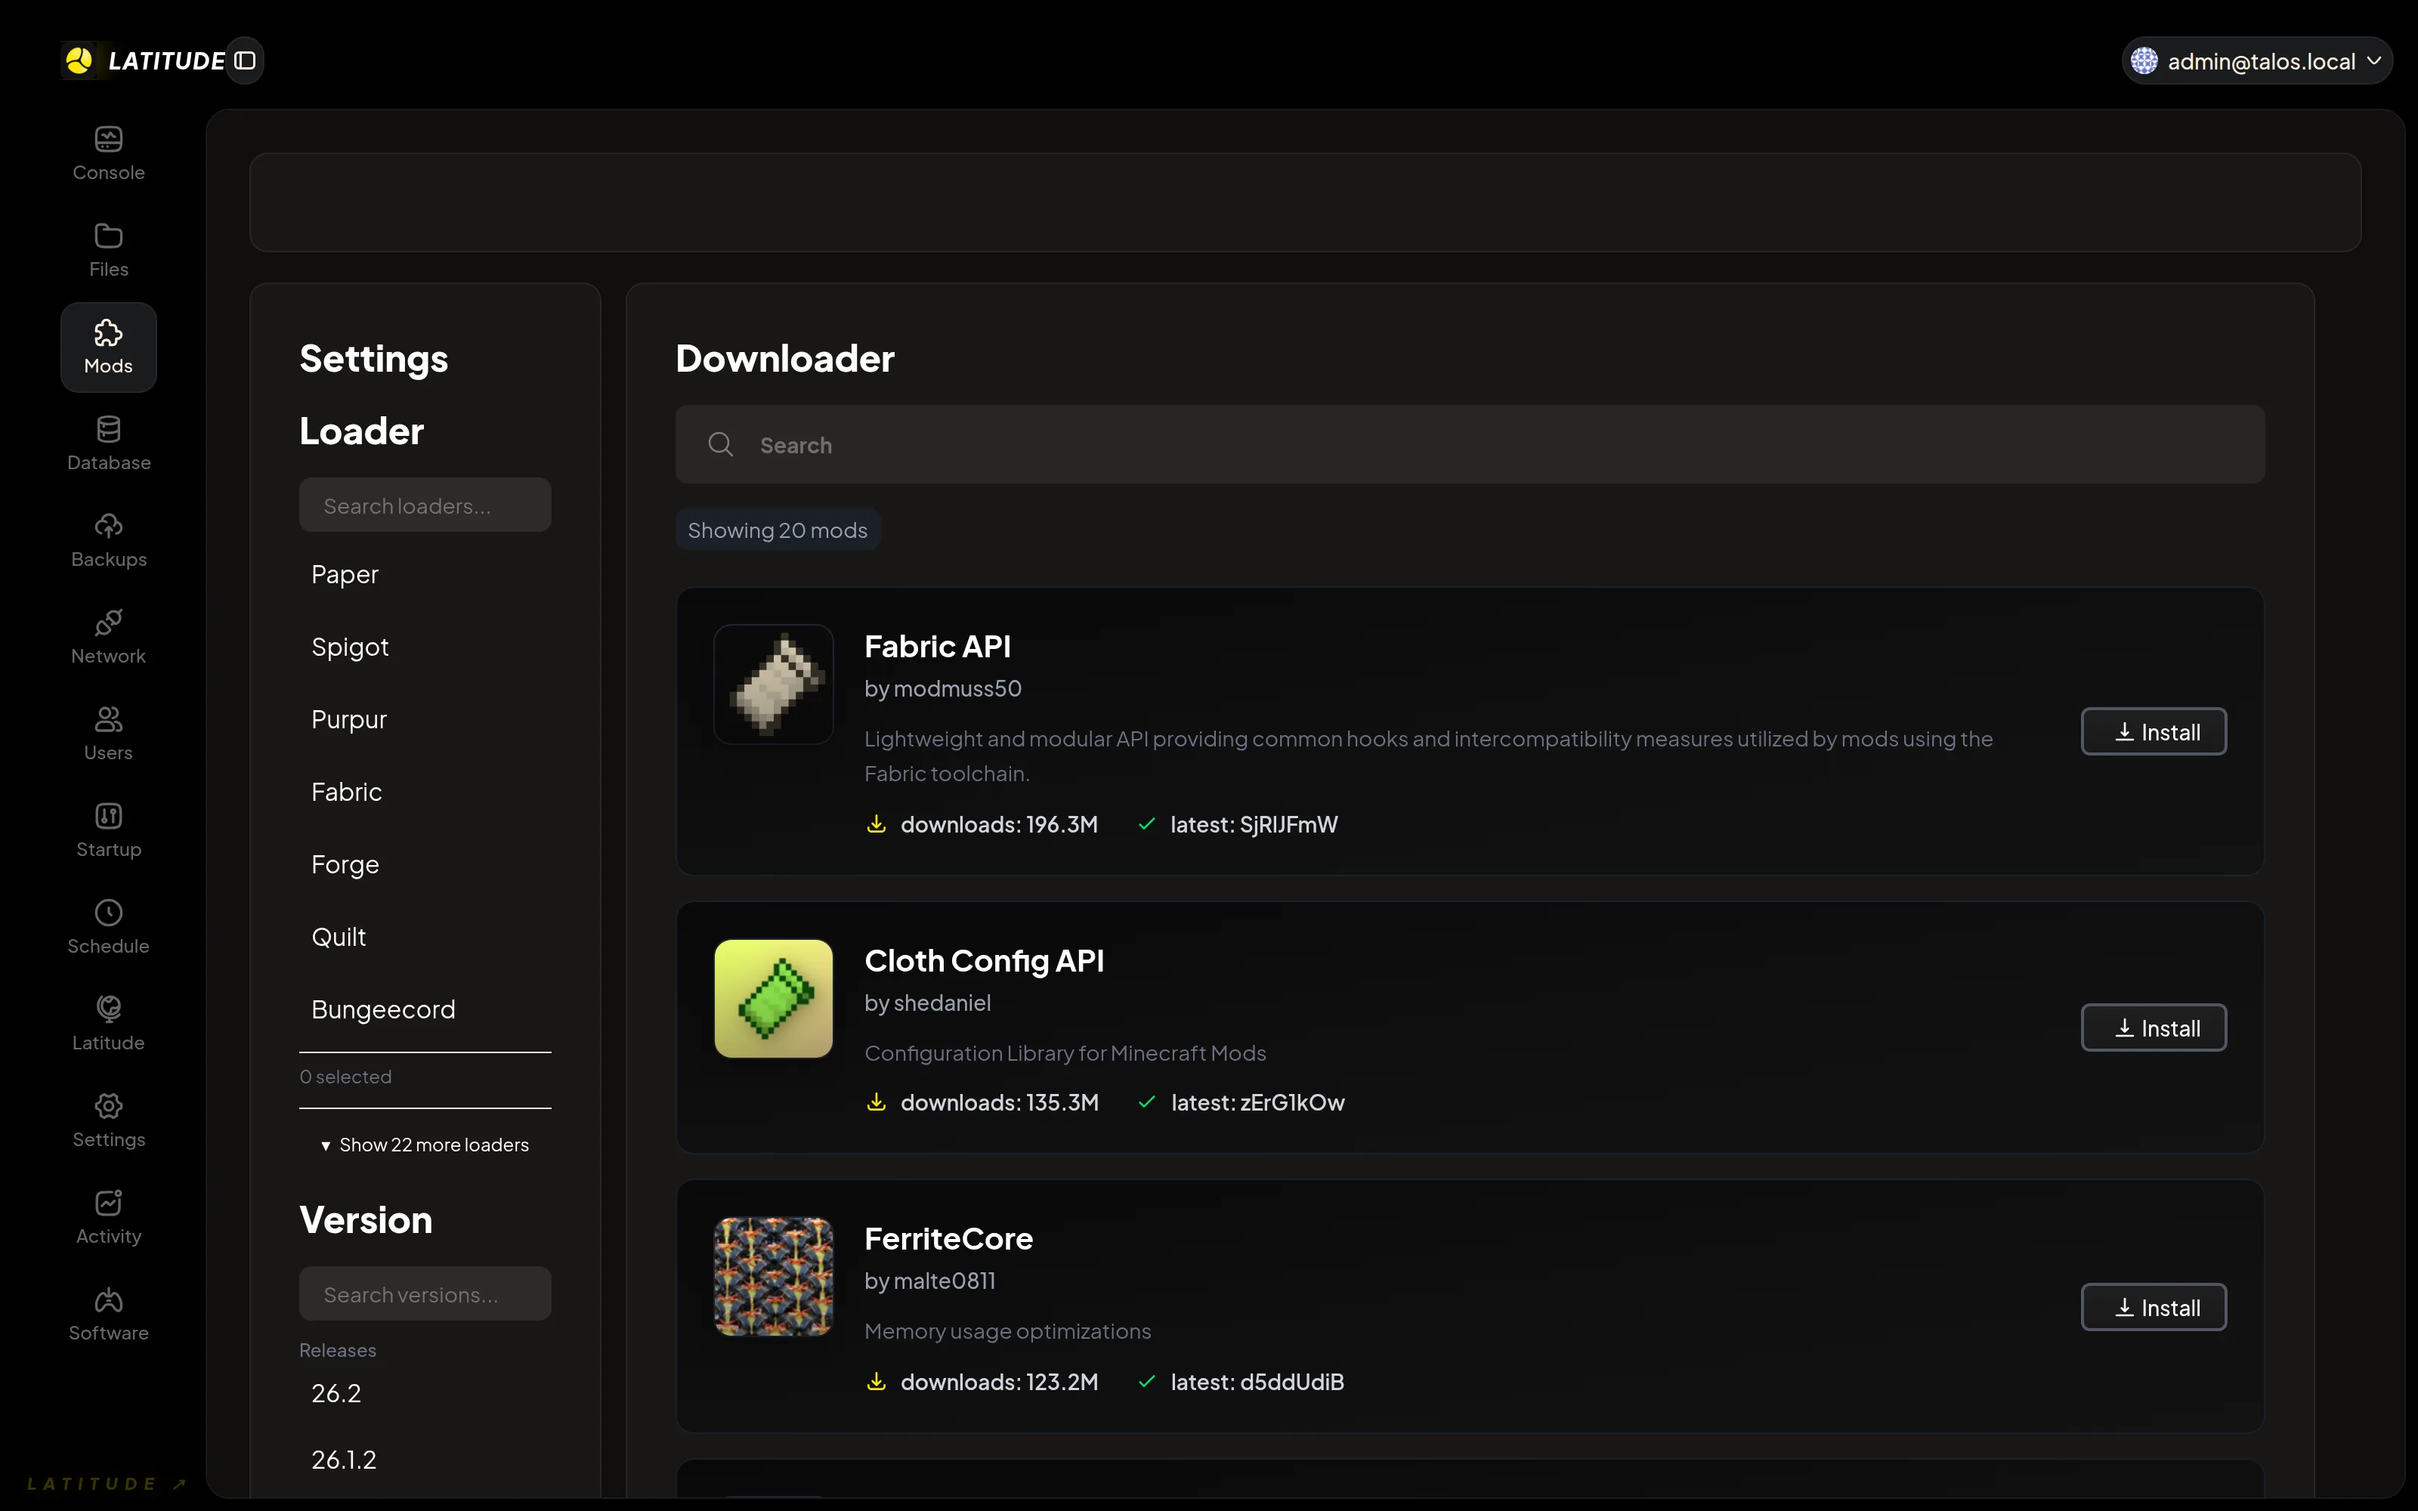Open the Users section
The height and width of the screenshot is (1511, 2418).
[108, 734]
